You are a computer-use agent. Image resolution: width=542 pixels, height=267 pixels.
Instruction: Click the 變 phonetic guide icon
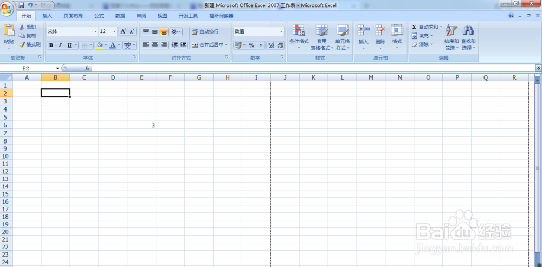pos(127,45)
